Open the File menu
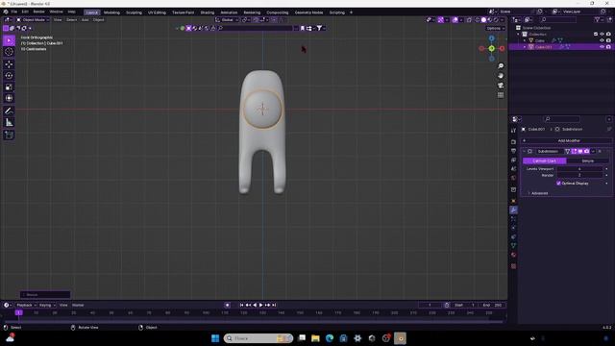Viewport: 615px width, 346px height. tap(14, 12)
